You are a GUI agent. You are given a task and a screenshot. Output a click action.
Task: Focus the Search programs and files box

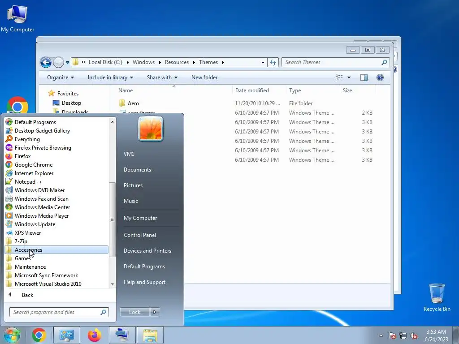[59, 312]
